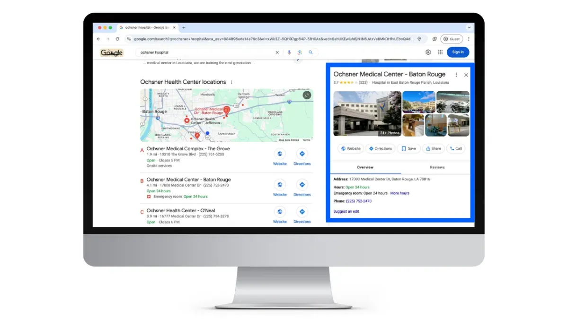Open Website for listing B Ochsner Medical Center
568x319 pixels.
pyautogui.click(x=280, y=188)
